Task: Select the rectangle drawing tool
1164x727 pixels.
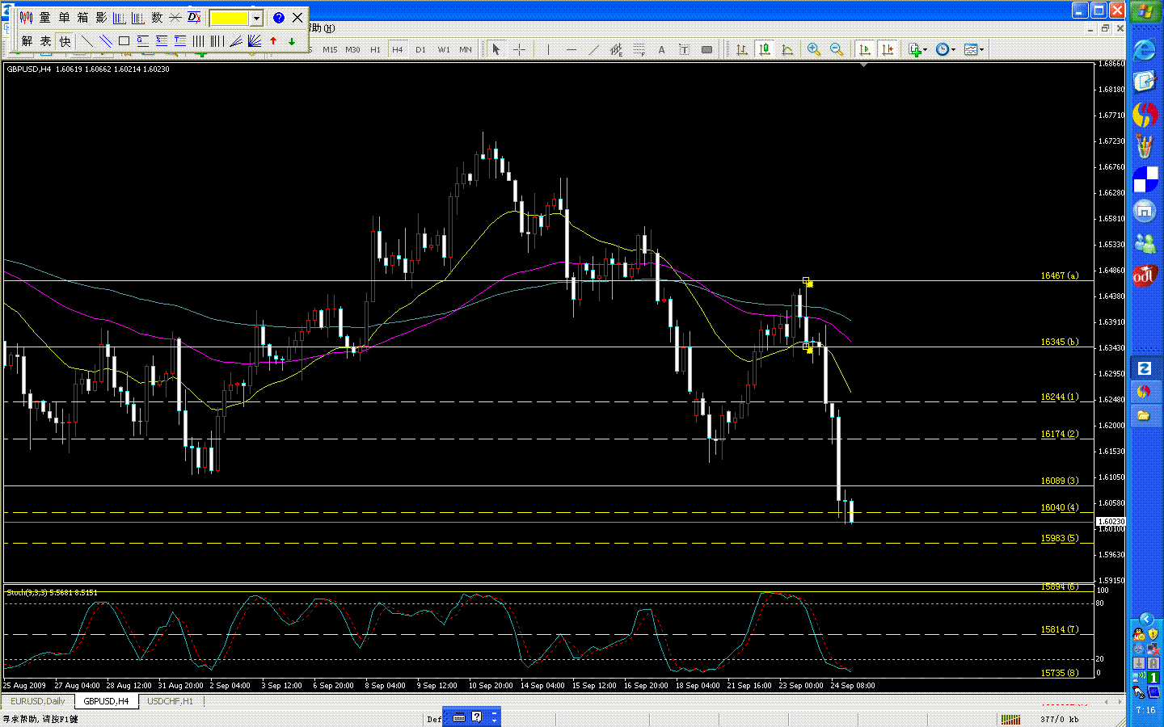Action: tap(124, 40)
